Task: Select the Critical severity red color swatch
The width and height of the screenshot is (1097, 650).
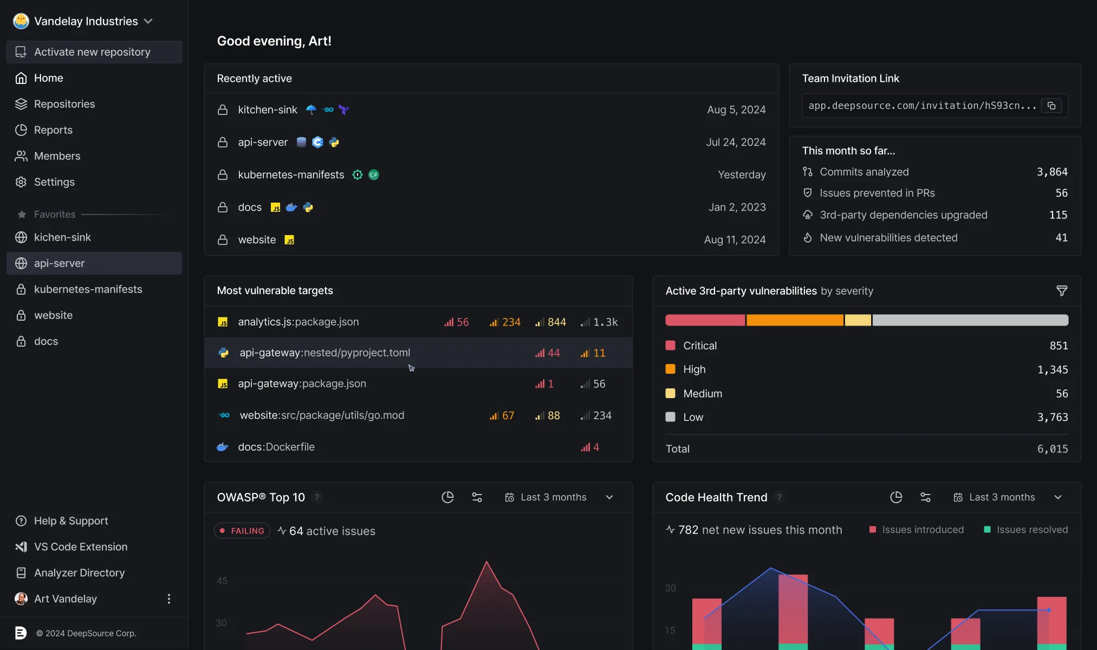Action: pos(671,345)
